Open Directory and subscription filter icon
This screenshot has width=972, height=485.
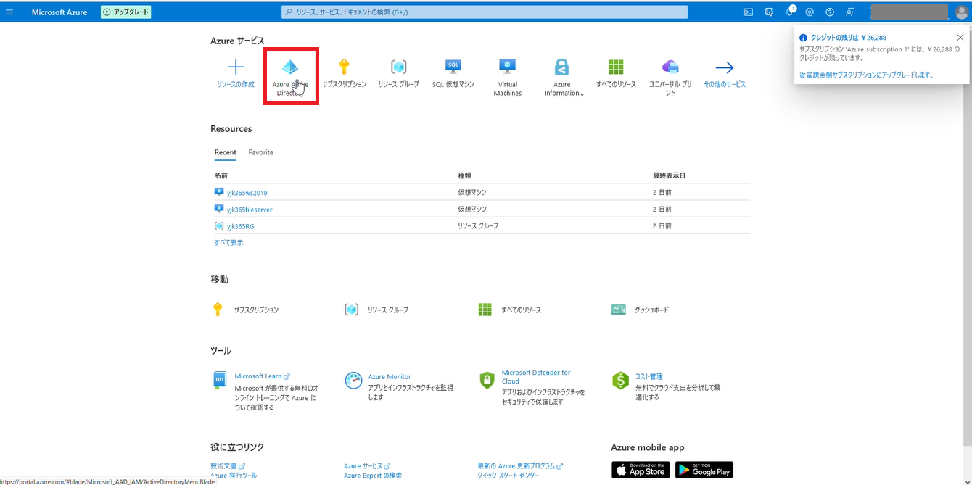(x=769, y=12)
